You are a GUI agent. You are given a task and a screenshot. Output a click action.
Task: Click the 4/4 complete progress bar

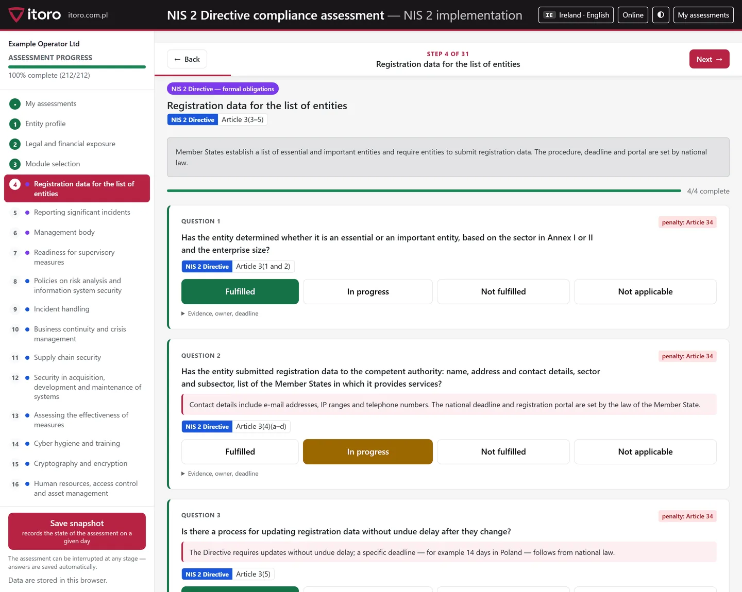[424, 190]
